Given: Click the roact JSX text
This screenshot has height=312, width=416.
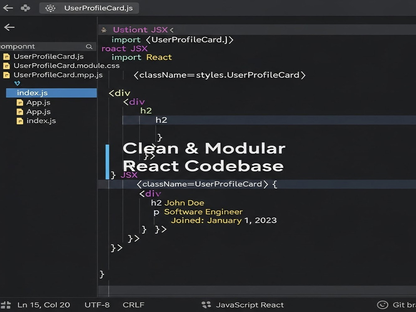Looking at the screenshot, I should [124, 49].
